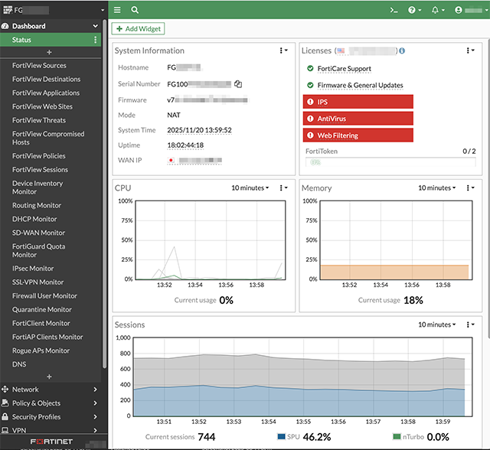Click the Licenses info icon
Screen dimensions: 490x450
(x=402, y=51)
